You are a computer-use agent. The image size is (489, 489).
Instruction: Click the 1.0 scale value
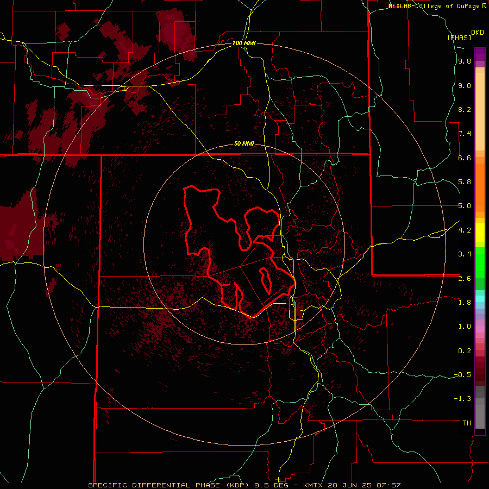point(465,327)
